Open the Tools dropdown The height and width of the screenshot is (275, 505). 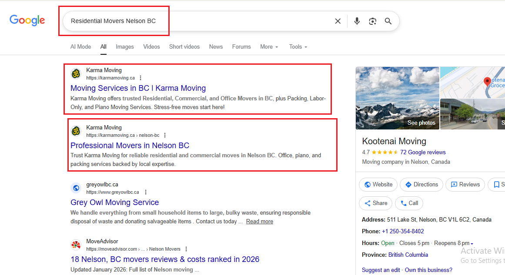[x=298, y=47]
